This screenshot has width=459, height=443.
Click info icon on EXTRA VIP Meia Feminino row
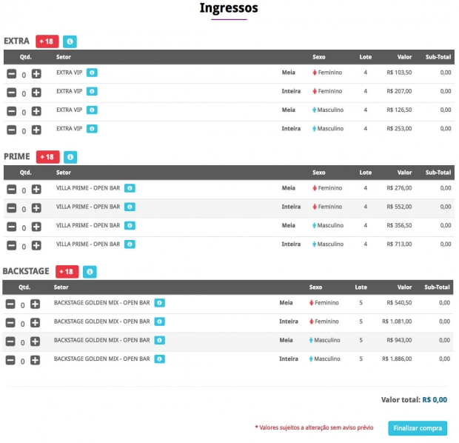tap(92, 73)
